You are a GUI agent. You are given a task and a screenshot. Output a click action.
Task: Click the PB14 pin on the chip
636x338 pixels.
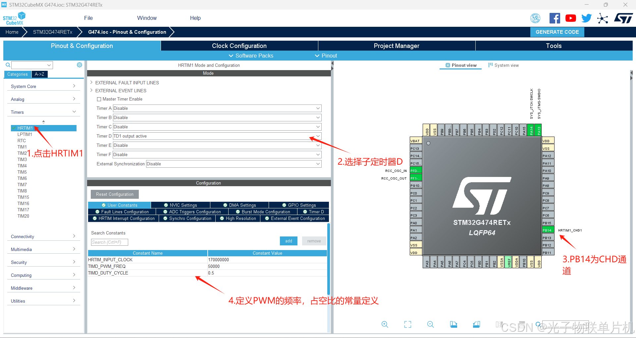[x=548, y=230]
